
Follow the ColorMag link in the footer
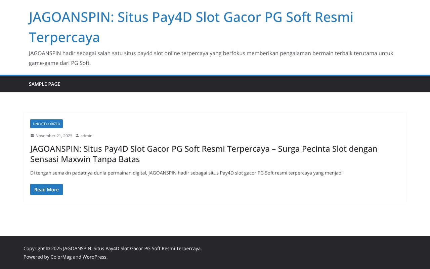pos(61,257)
